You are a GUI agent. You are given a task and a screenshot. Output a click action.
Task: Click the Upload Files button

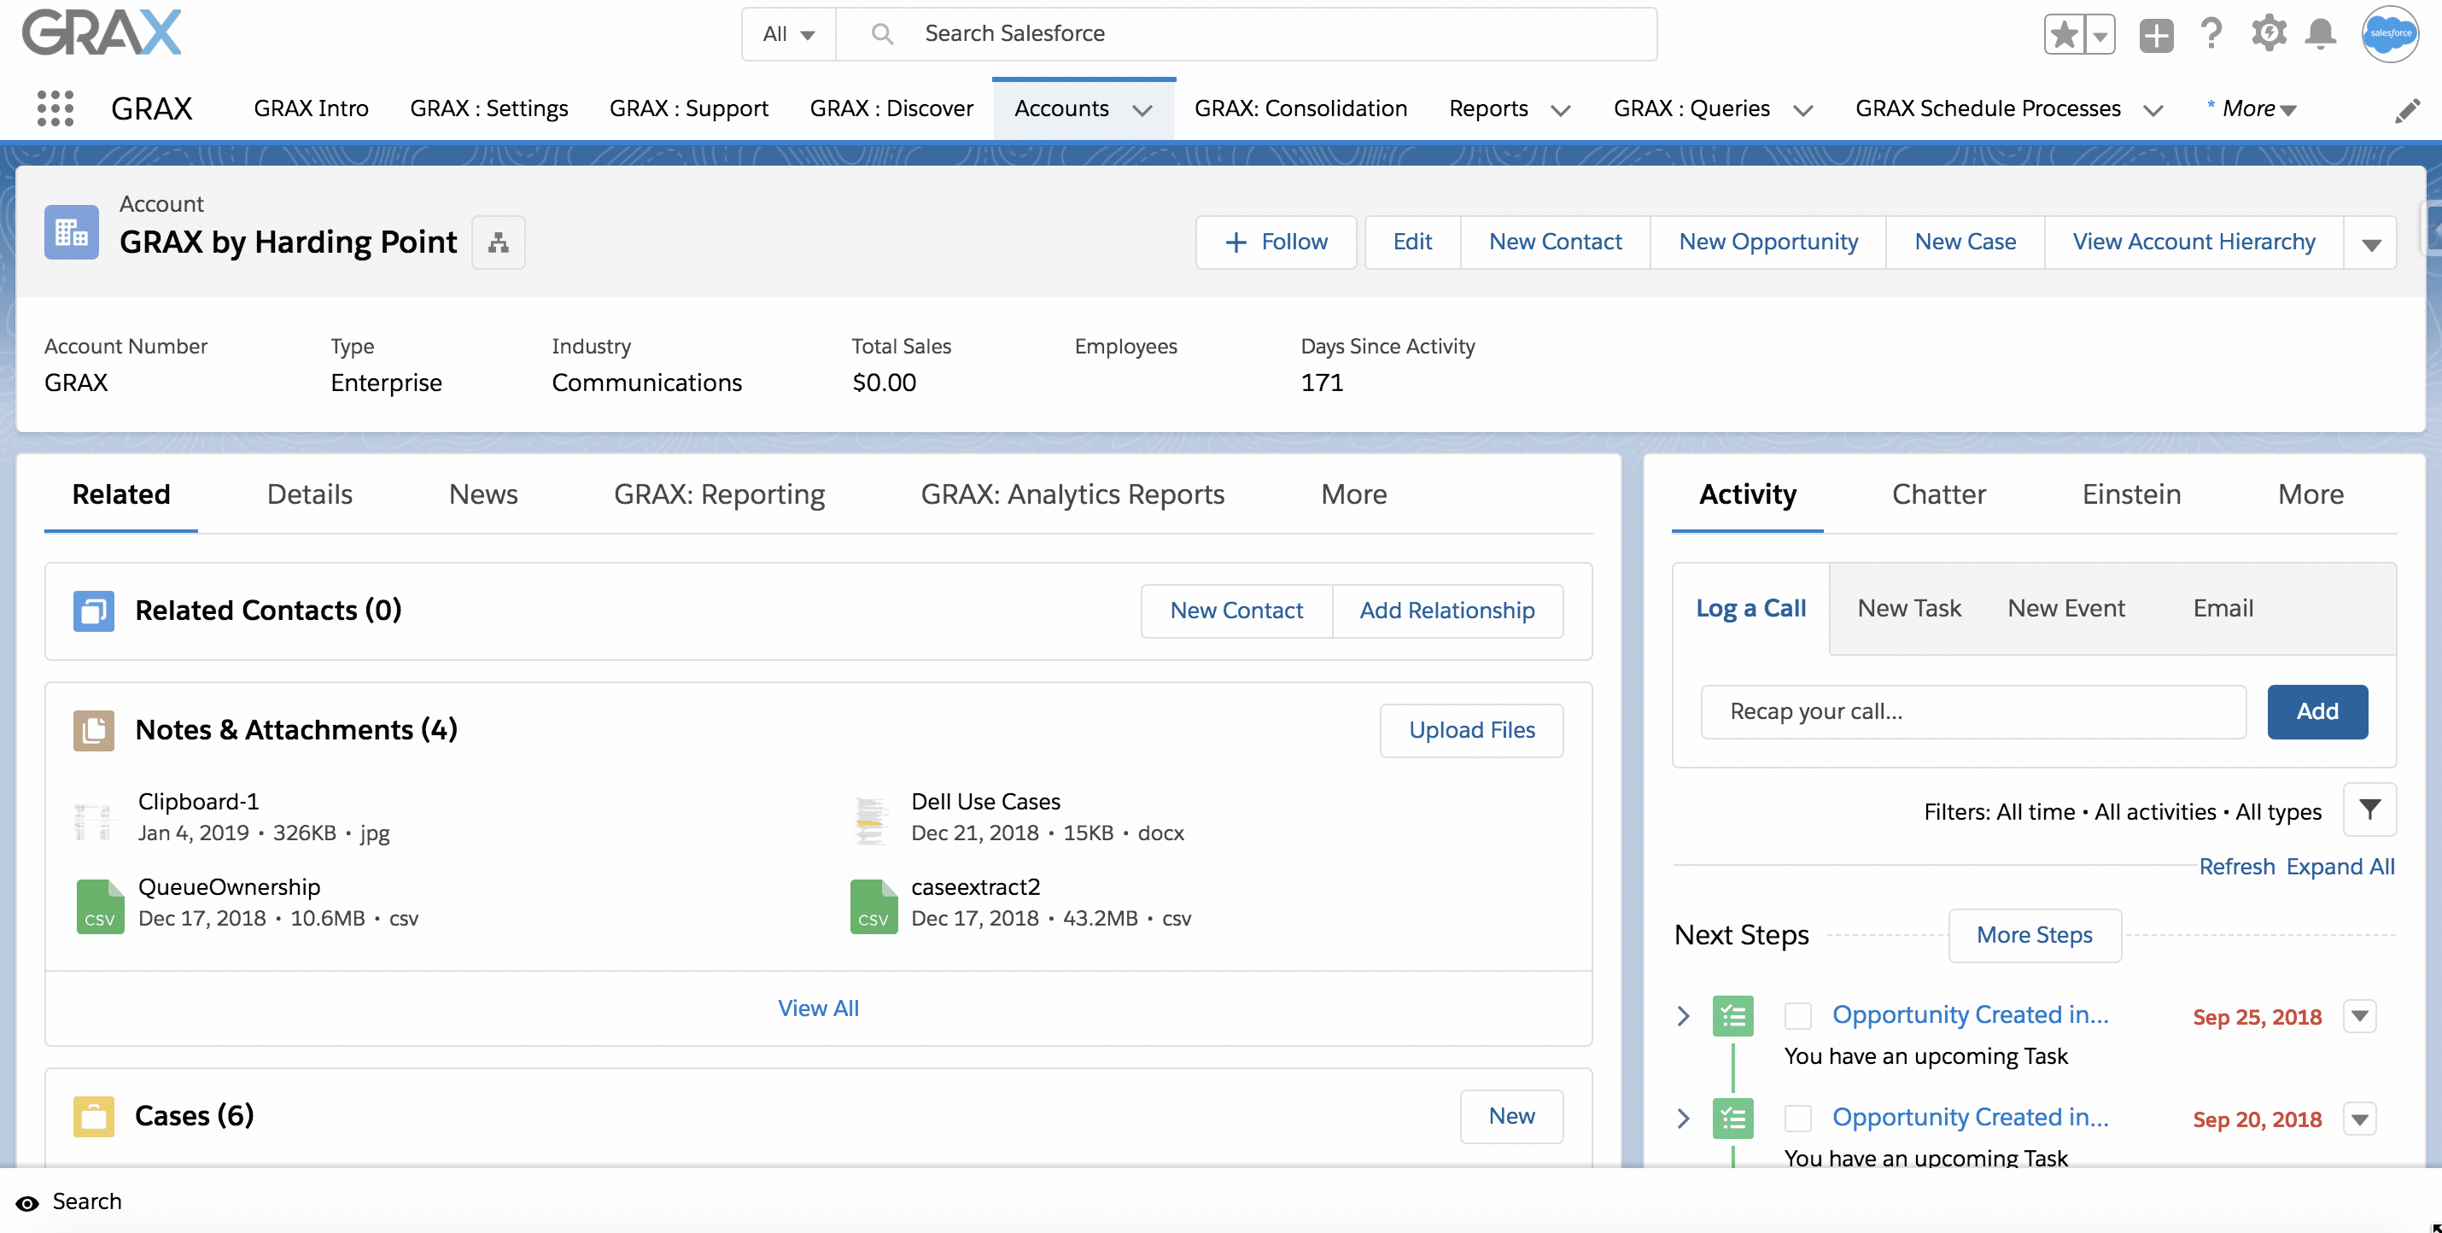pos(1471,731)
